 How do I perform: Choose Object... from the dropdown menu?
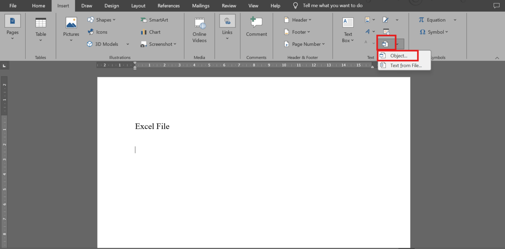398,55
